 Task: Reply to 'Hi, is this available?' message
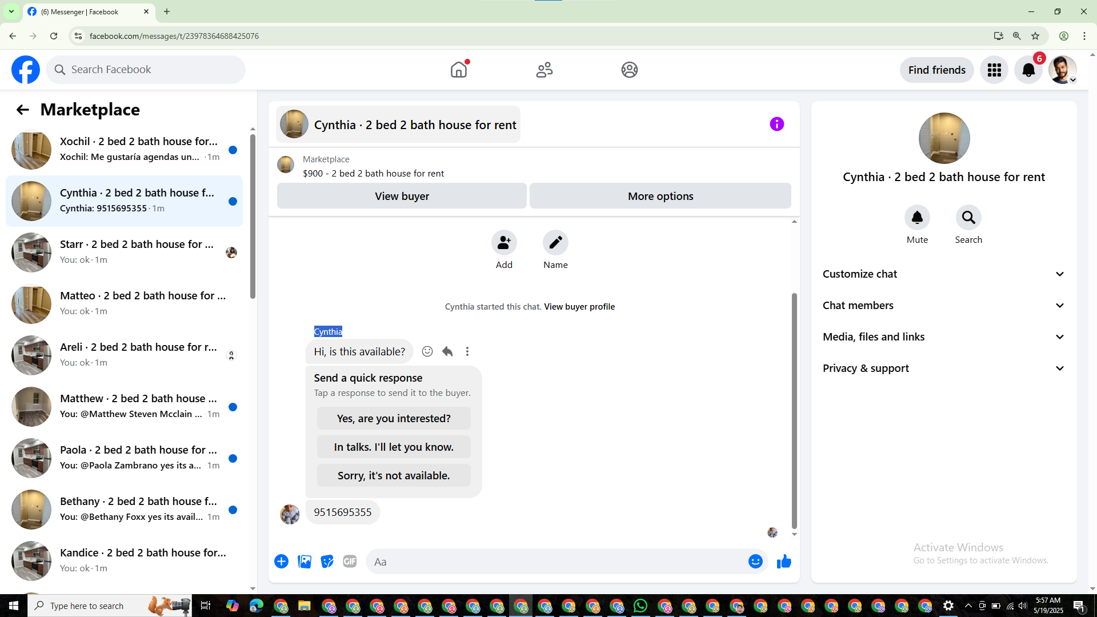447,351
